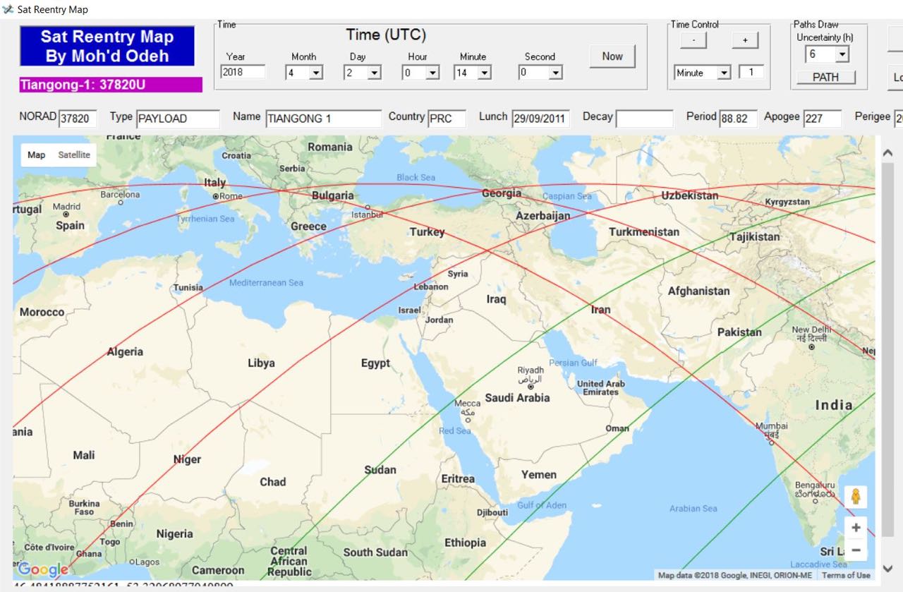The image size is (903, 592).
Task: Click the Google logo on map
Action: click(x=43, y=569)
